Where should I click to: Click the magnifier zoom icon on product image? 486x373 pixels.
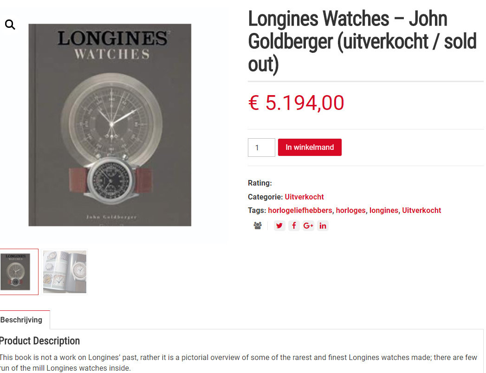(10, 25)
